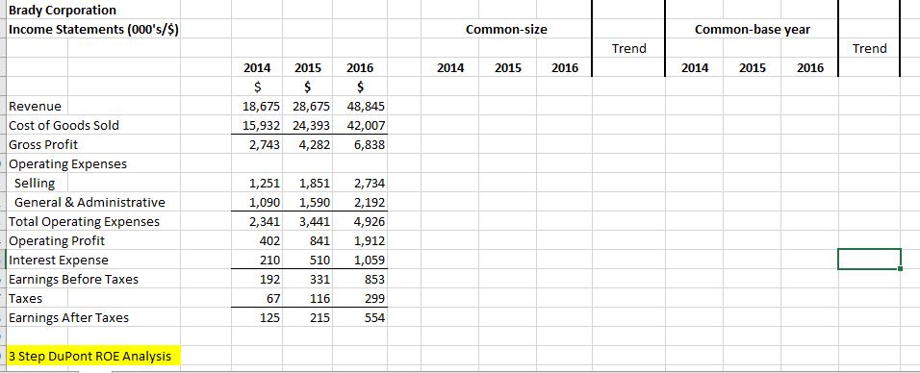The width and height of the screenshot is (920, 373).
Task: Select 2015 revenue value 28,675
Action: 311,106
